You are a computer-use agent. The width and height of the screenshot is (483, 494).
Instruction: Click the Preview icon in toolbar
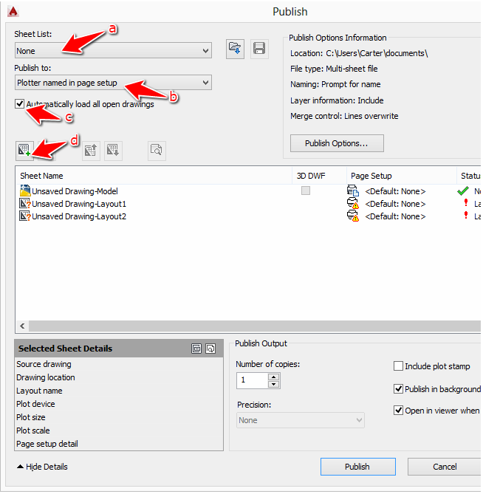tap(157, 151)
